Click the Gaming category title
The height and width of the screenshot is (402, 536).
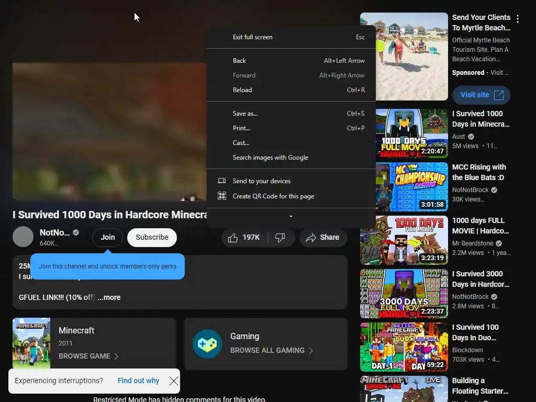[244, 337]
